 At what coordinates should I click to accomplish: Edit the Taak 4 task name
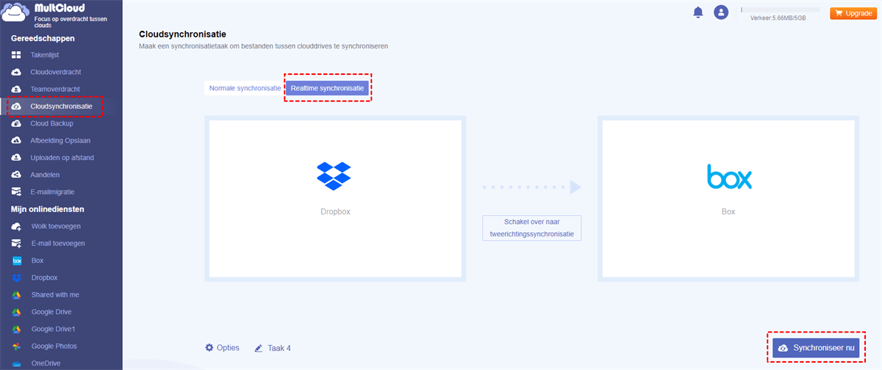pos(279,348)
